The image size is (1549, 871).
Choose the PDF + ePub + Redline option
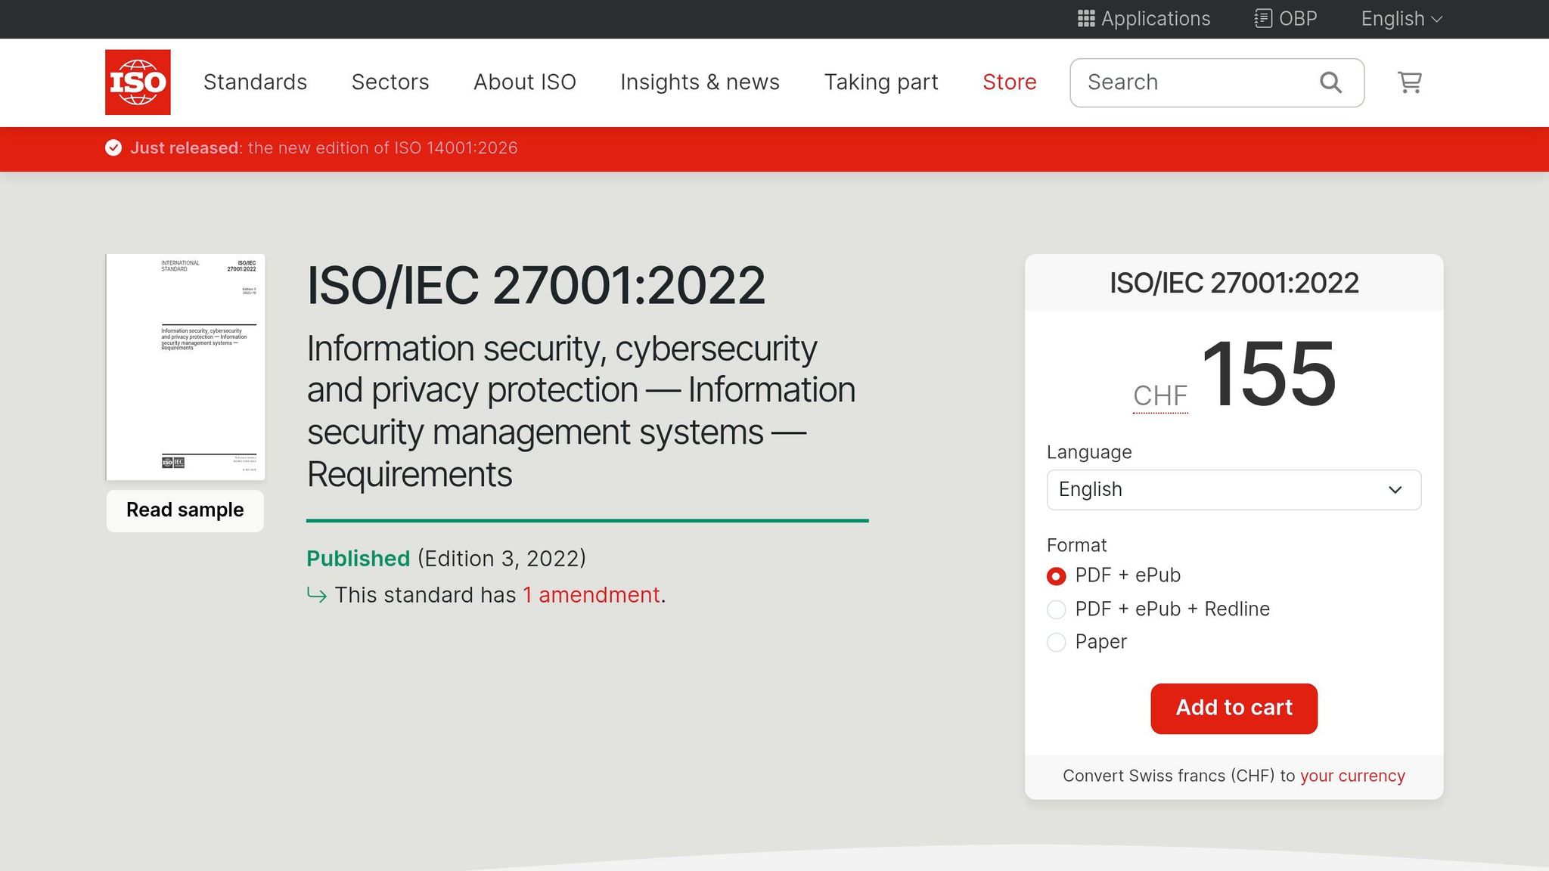pos(1056,609)
